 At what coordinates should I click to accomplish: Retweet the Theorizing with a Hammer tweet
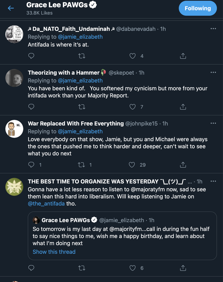[82, 106]
